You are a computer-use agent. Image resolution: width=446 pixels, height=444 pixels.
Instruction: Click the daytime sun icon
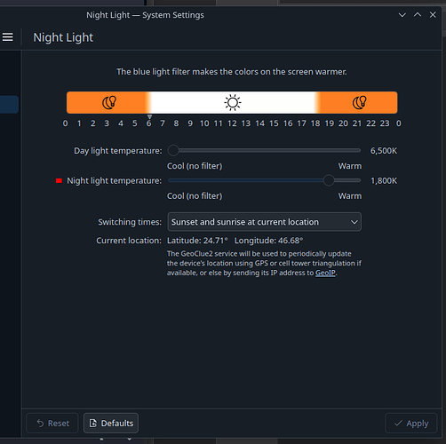pos(233,103)
